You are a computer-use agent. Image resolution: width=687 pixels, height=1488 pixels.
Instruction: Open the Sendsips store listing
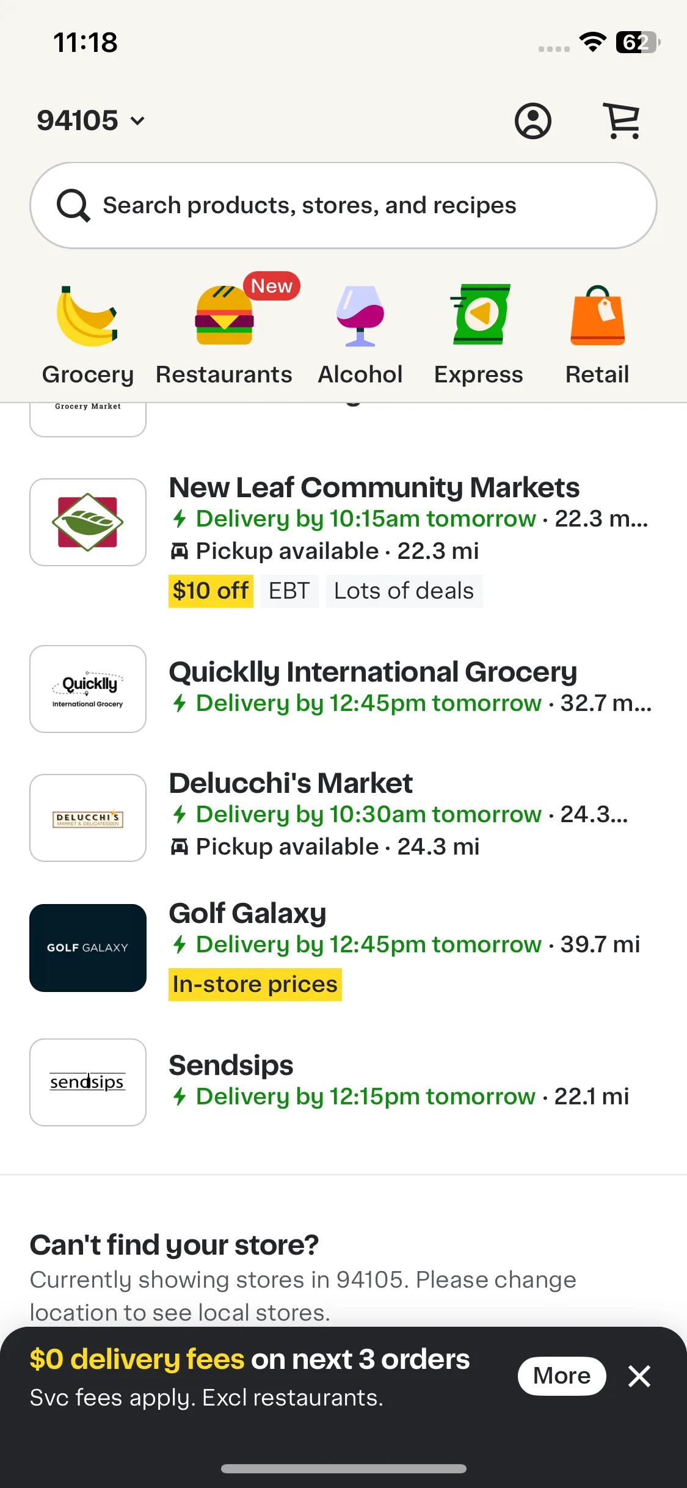(343, 1081)
